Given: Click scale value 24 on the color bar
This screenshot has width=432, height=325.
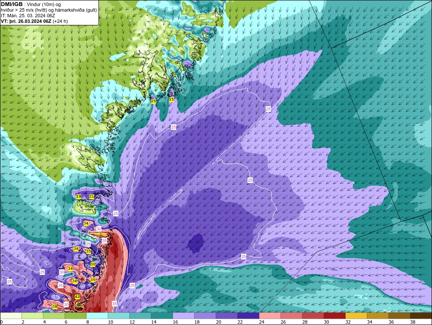Looking at the screenshot, I should (x=262, y=322).
